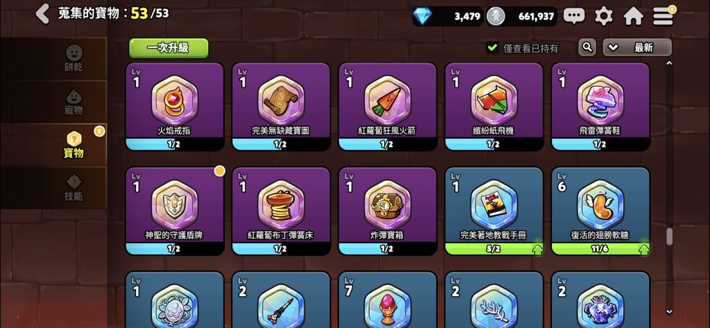710x328 pixels.
Task: Switch to the 餅乾 tab
Action: (73, 58)
